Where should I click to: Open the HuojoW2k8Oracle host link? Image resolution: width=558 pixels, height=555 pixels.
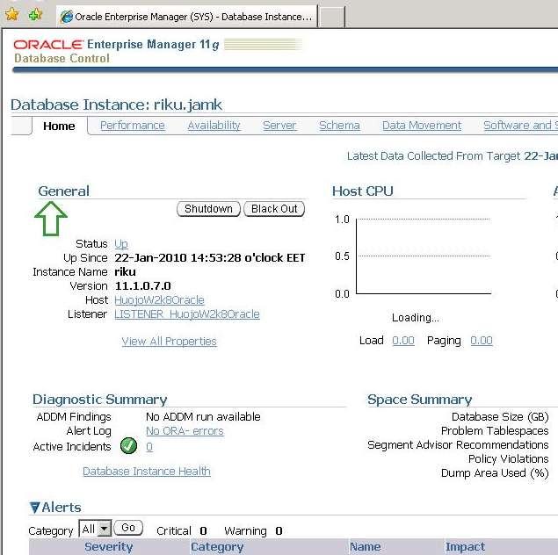(x=159, y=300)
